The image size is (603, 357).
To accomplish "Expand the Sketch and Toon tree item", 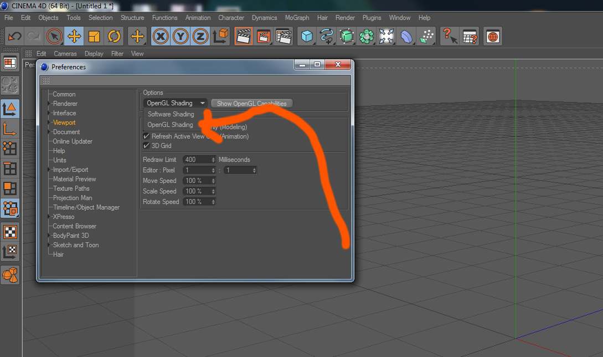I will 49,245.
